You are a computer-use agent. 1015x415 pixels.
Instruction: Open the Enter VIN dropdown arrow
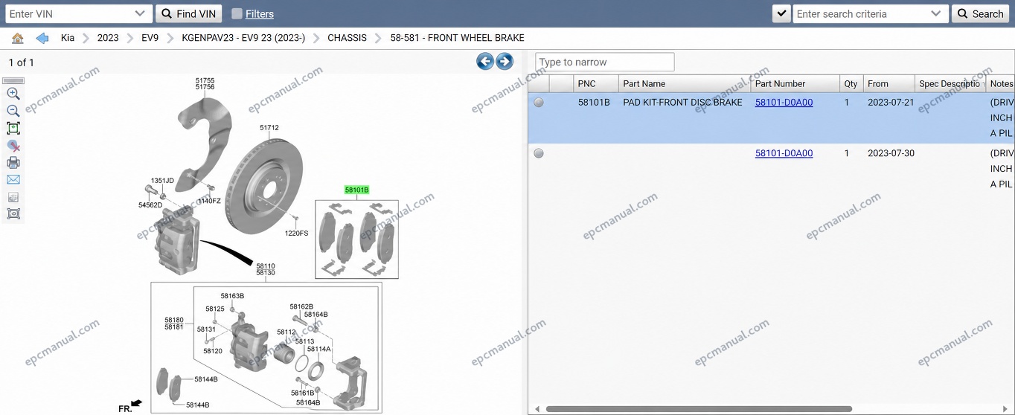[x=140, y=13]
